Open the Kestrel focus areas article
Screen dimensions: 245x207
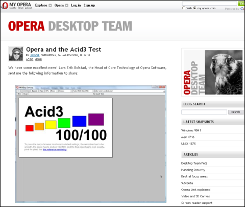click(x=194, y=176)
